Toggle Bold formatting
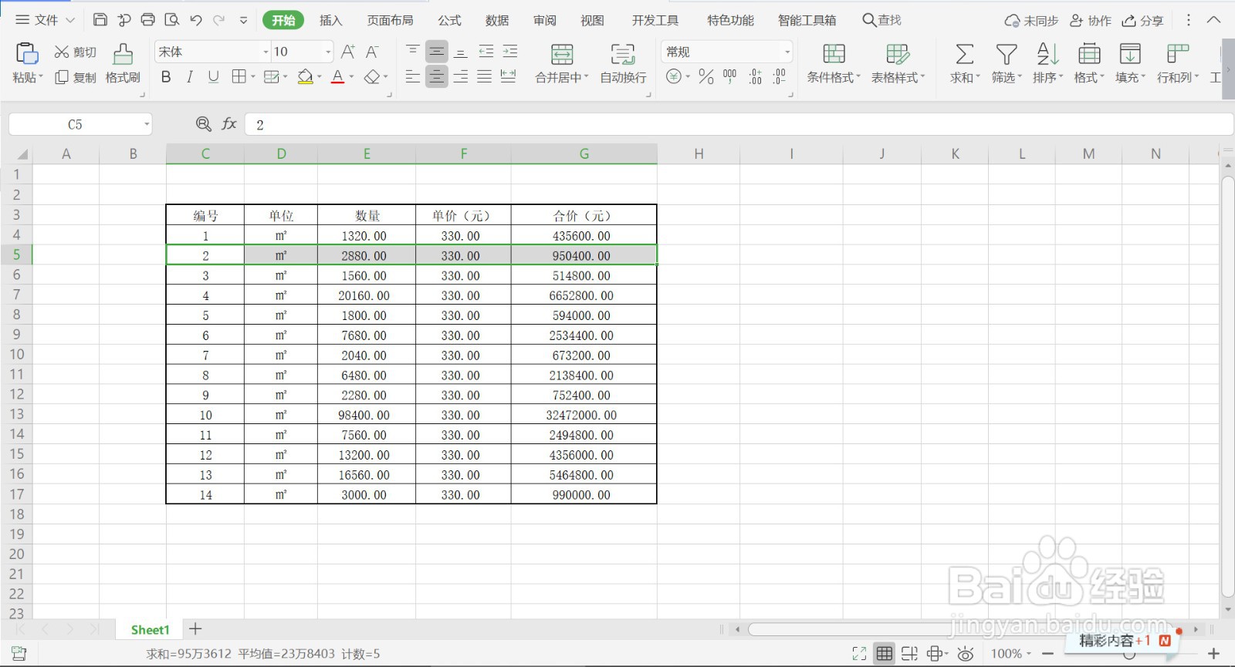This screenshot has width=1235, height=667. click(x=165, y=76)
